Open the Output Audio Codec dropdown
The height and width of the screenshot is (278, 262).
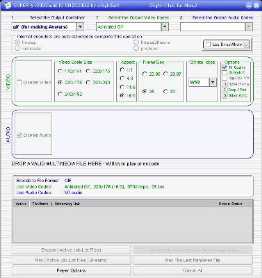point(249,27)
